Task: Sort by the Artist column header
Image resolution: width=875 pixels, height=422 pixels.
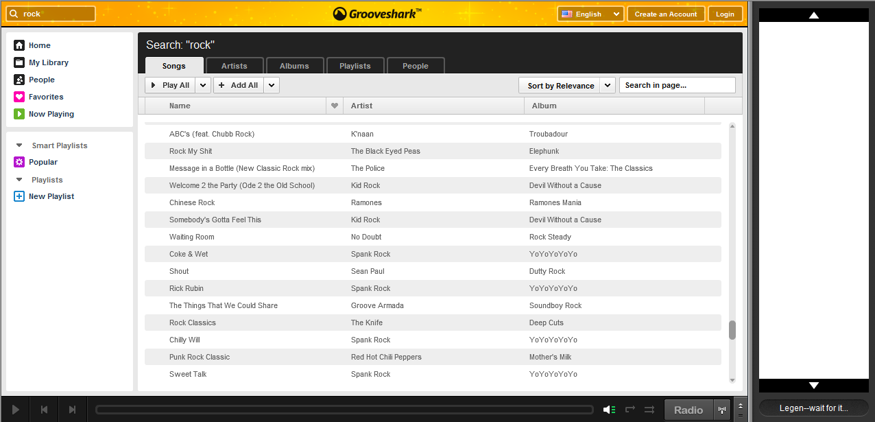Action: (x=433, y=106)
